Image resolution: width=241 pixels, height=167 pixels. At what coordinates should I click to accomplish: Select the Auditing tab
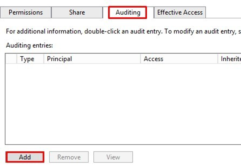pyautogui.click(x=128, y=12)
